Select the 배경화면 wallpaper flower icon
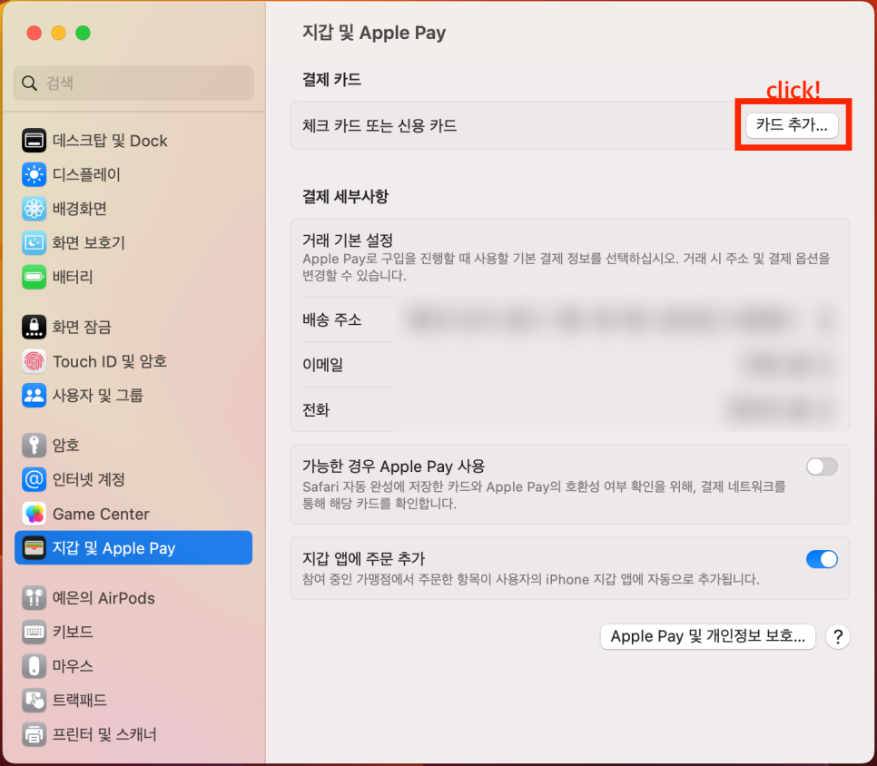 (x=34, y=209)
